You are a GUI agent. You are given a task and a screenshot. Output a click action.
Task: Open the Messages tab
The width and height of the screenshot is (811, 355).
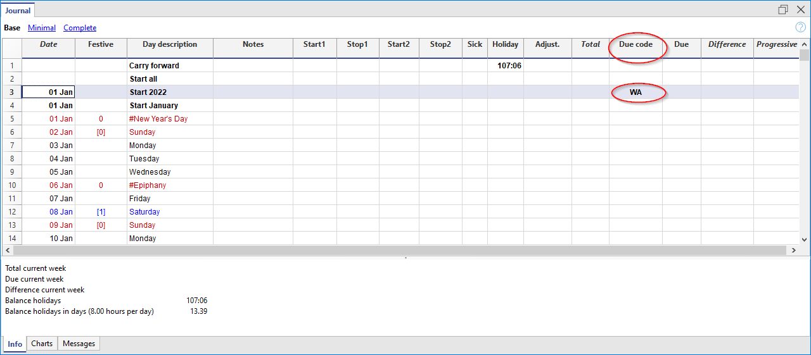click(79, 344)
